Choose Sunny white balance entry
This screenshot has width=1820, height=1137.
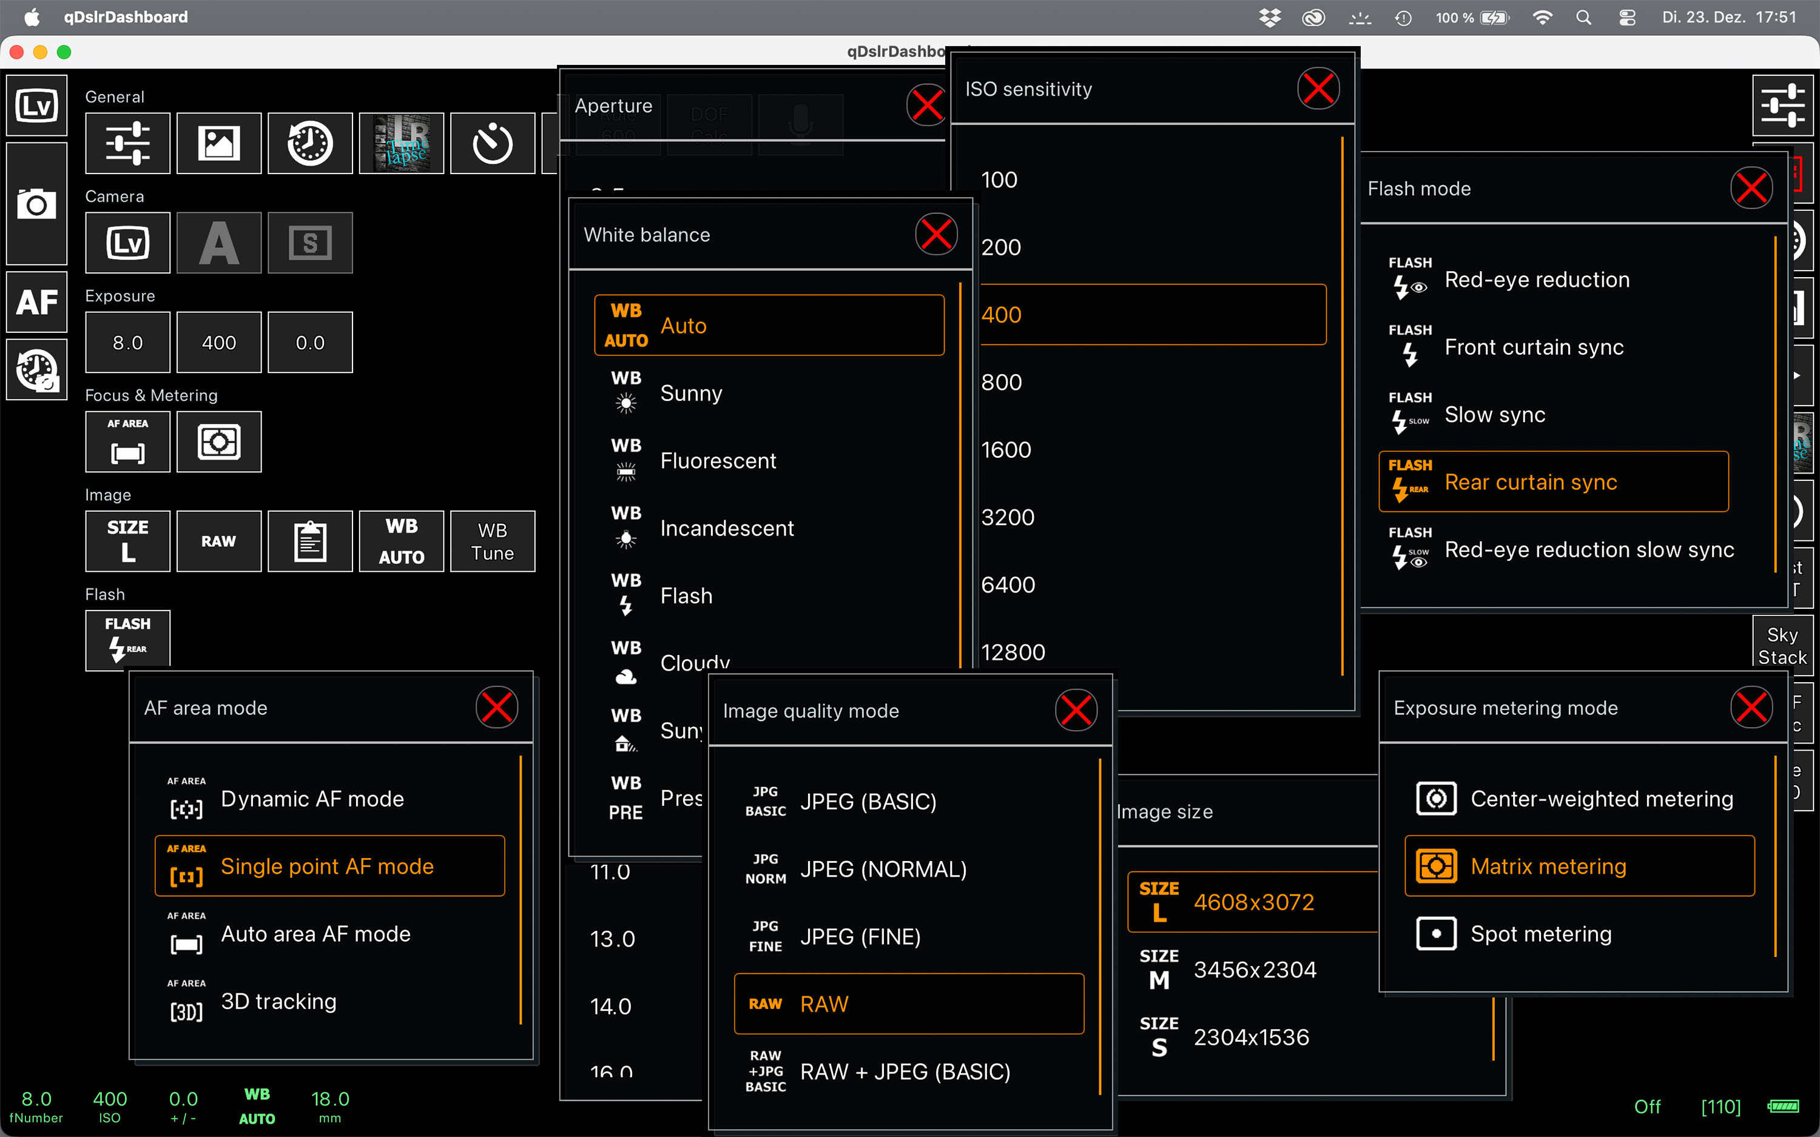tap(690, 394)
